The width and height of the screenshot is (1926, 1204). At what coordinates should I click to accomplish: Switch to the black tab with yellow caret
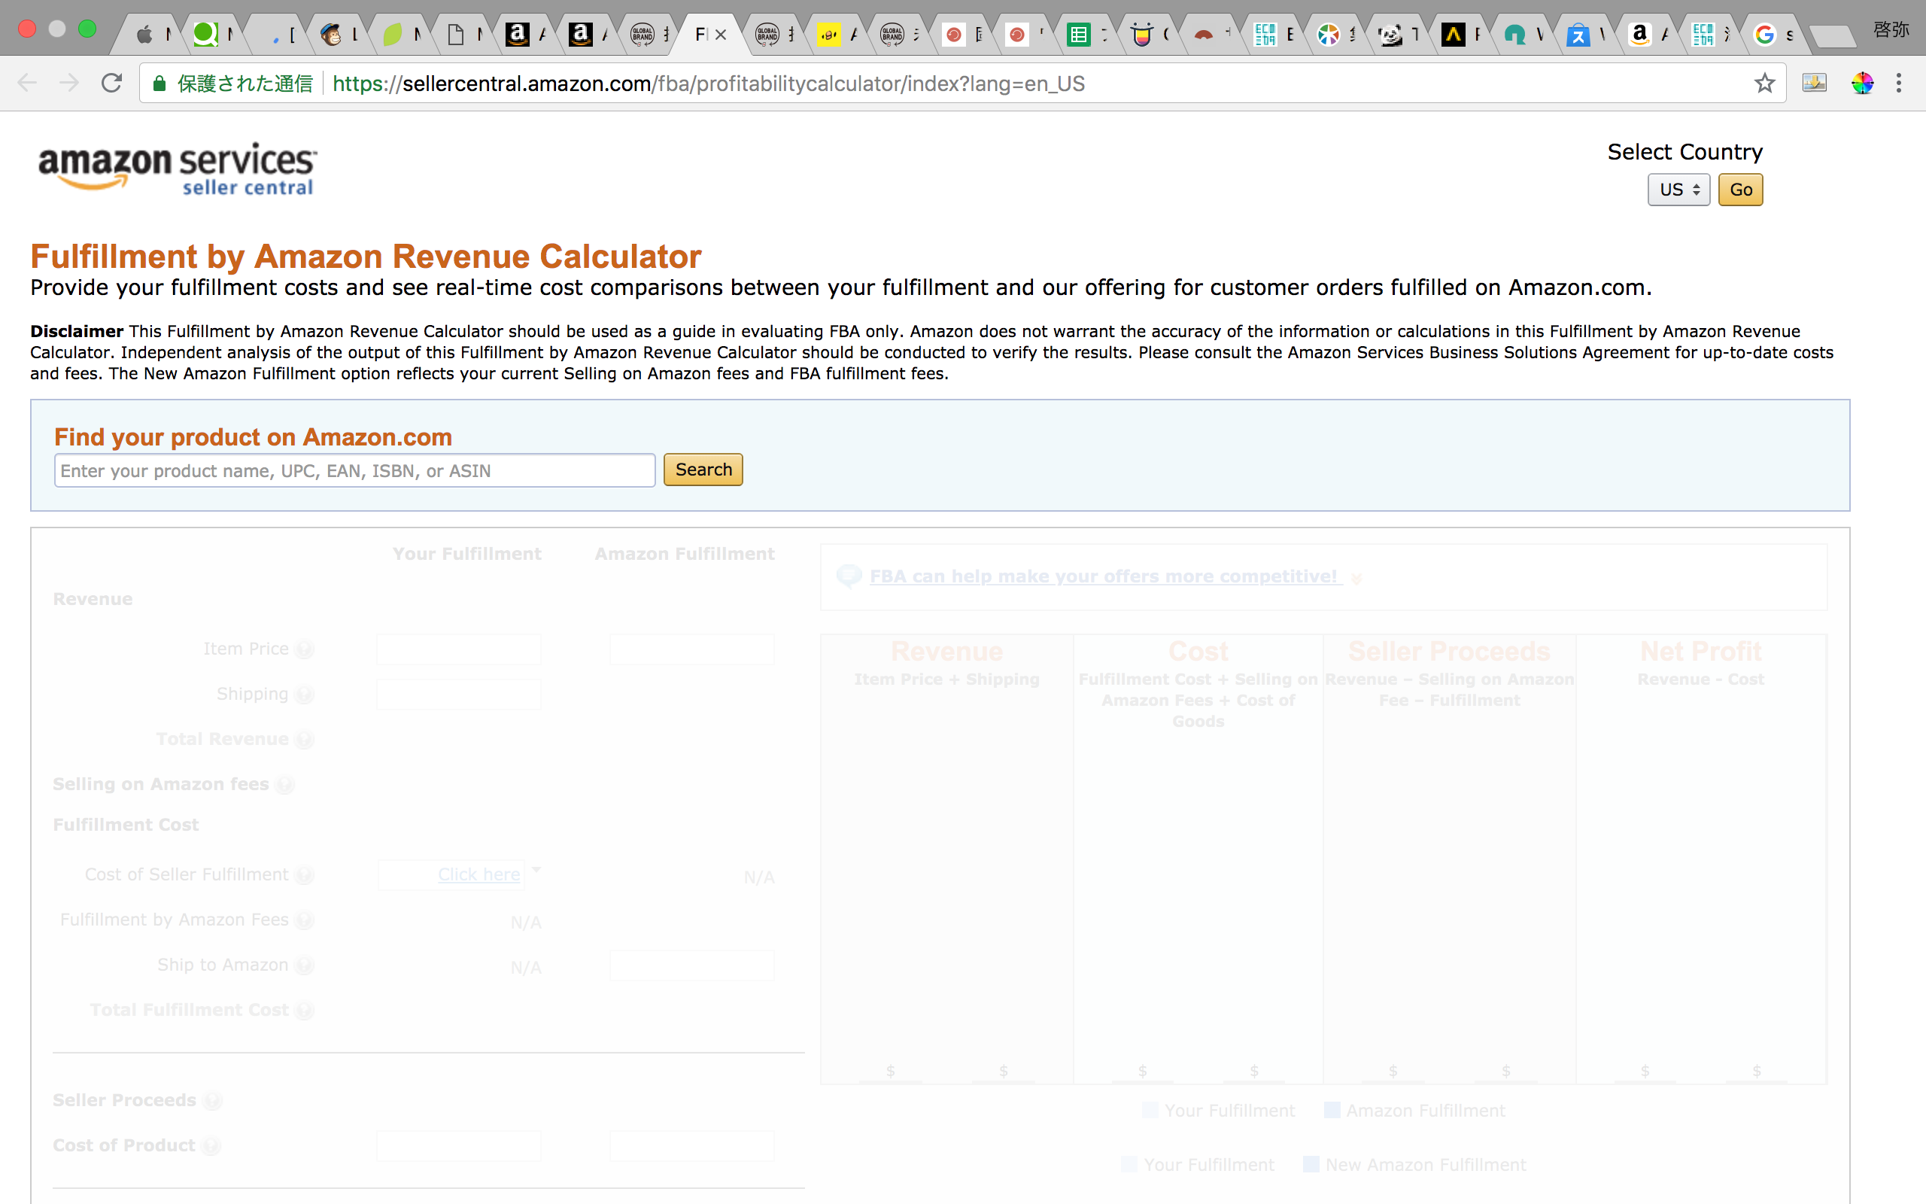pyautogui.click(x=1454, y=35)
